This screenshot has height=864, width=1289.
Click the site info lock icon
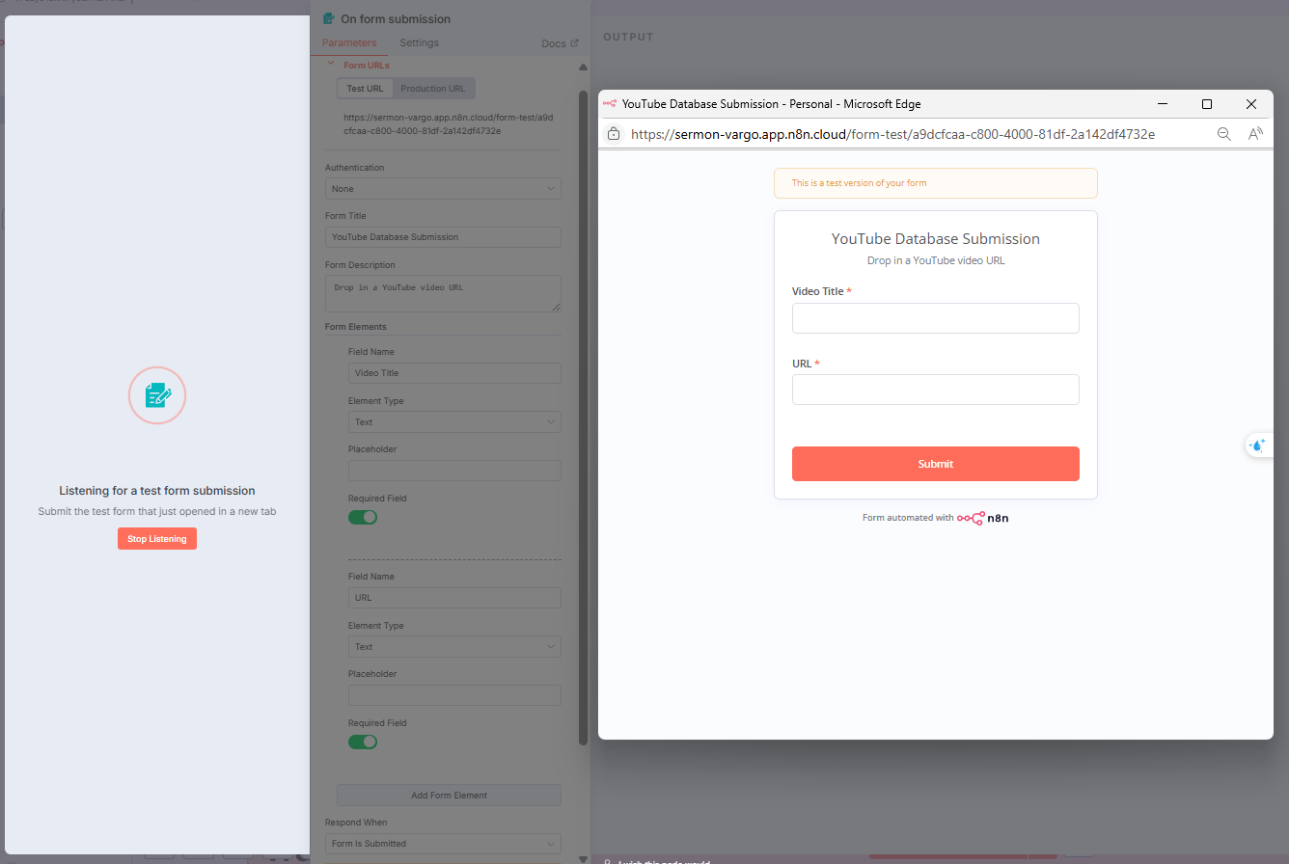614,134
